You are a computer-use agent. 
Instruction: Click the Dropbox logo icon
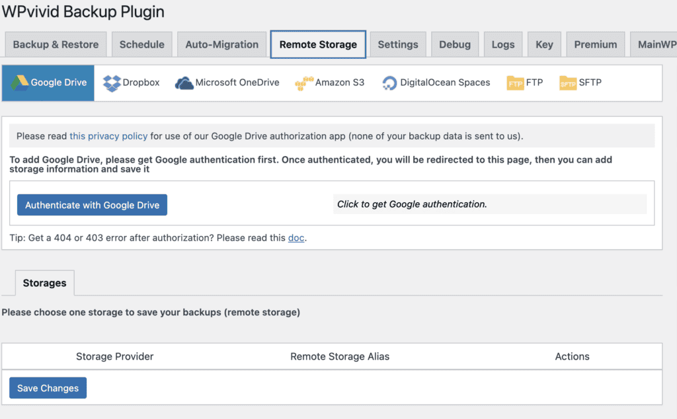[x=112, y=83]
